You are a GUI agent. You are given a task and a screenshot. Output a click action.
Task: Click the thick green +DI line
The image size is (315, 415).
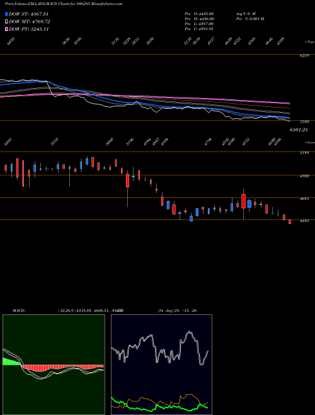tap(159, 406)
